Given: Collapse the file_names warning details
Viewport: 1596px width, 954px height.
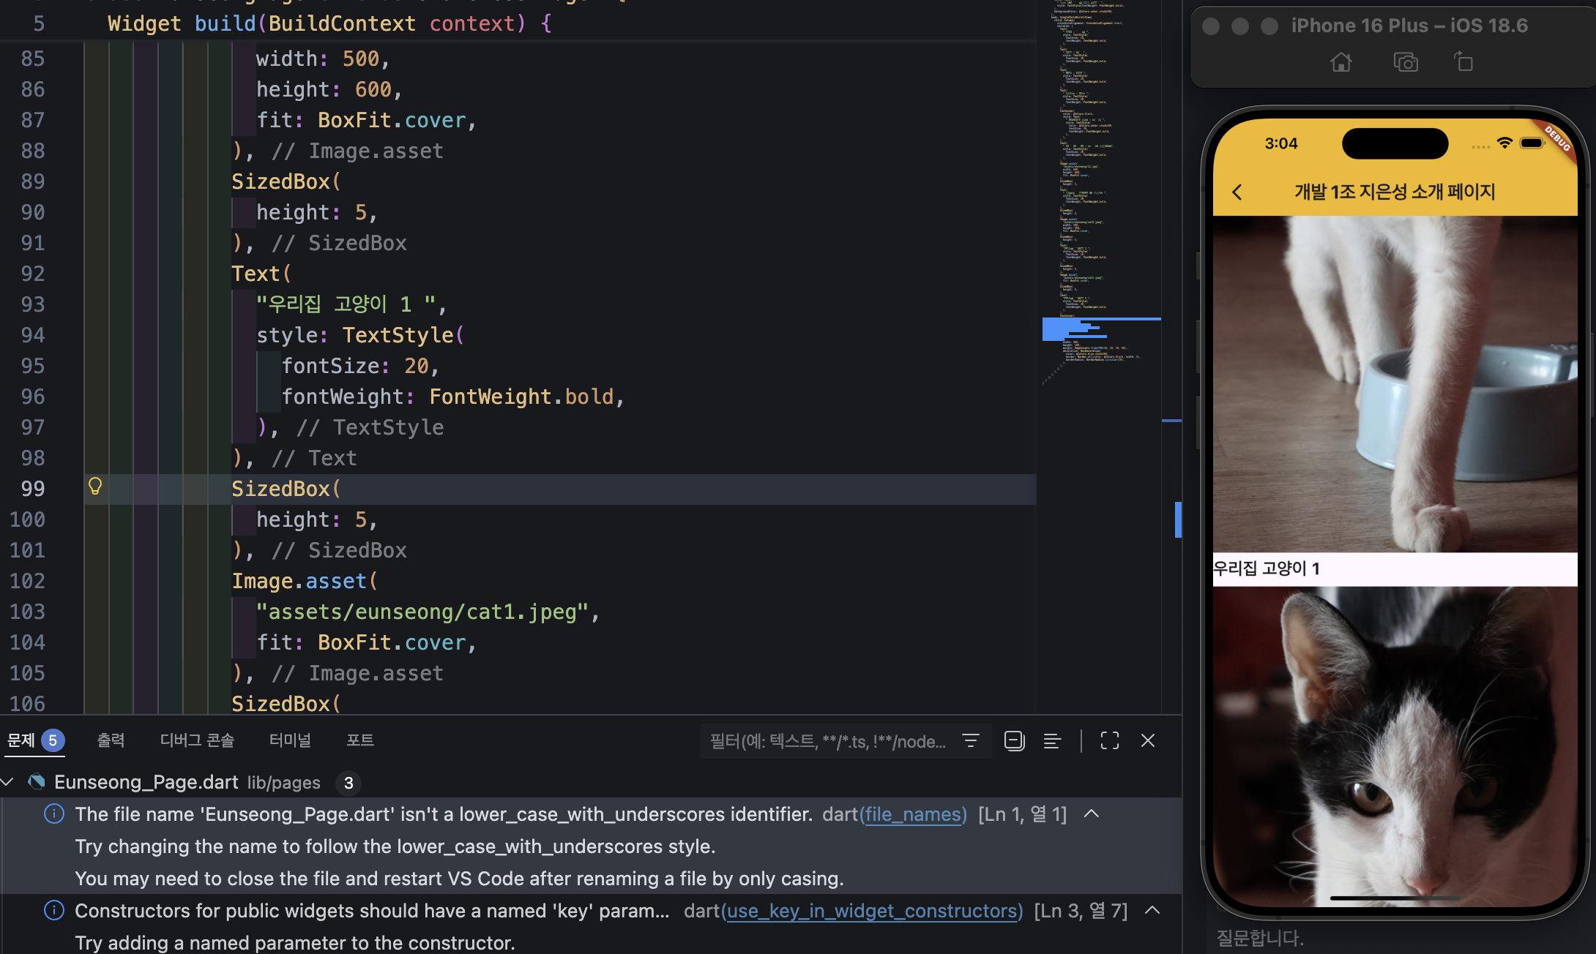Looking at the screenshot, I should pos(1092,814).
